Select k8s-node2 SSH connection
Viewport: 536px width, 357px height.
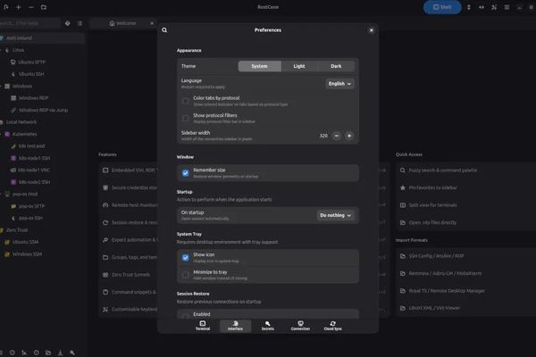click(34, 182)
